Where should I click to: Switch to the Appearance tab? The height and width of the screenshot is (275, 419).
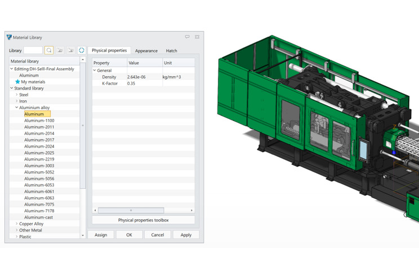click(146, 51)
